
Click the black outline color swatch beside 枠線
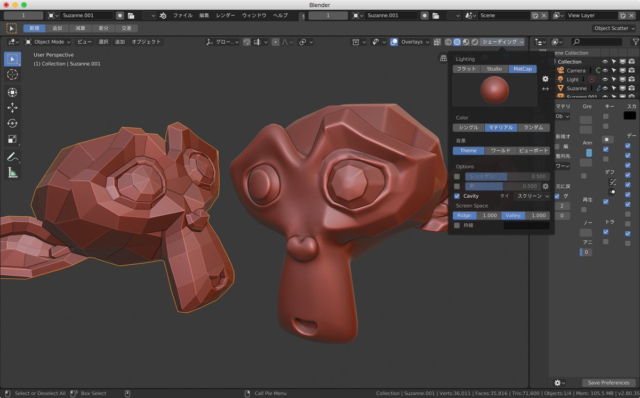[526, 225]
